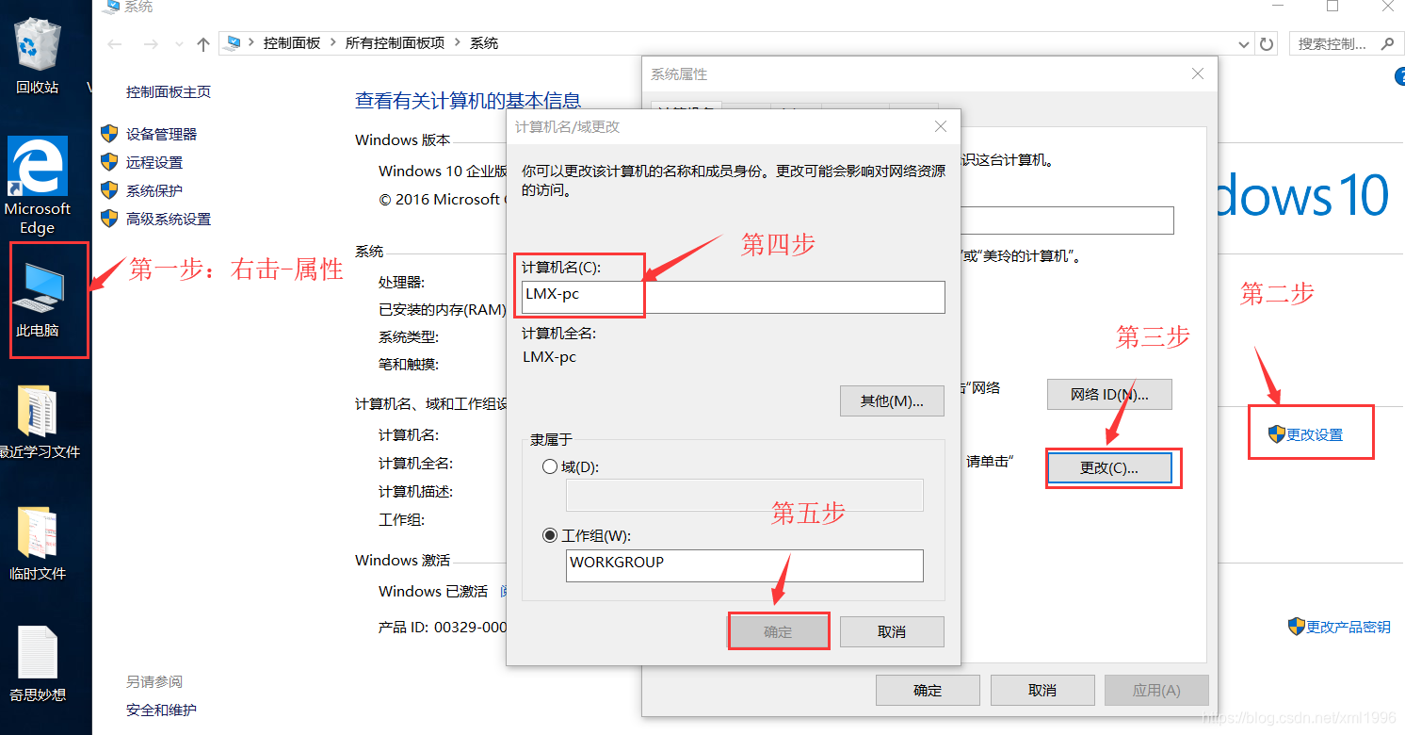This screenshot has width=1405, height=735.
Task: Open 高级系统设置 from the sidebar
Action: click(169, 219)
